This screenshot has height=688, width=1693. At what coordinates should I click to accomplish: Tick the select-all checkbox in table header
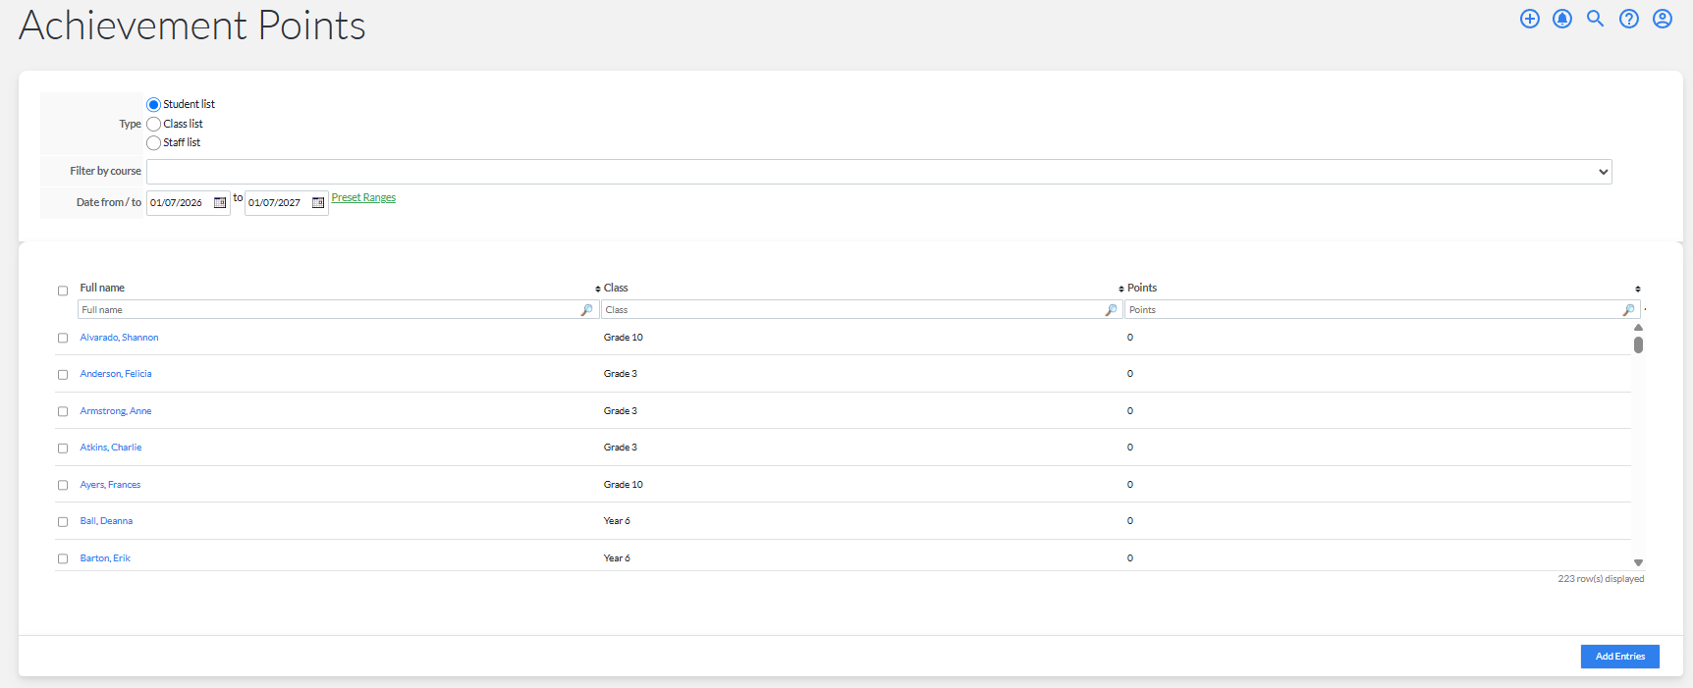(x=63, y=291)
